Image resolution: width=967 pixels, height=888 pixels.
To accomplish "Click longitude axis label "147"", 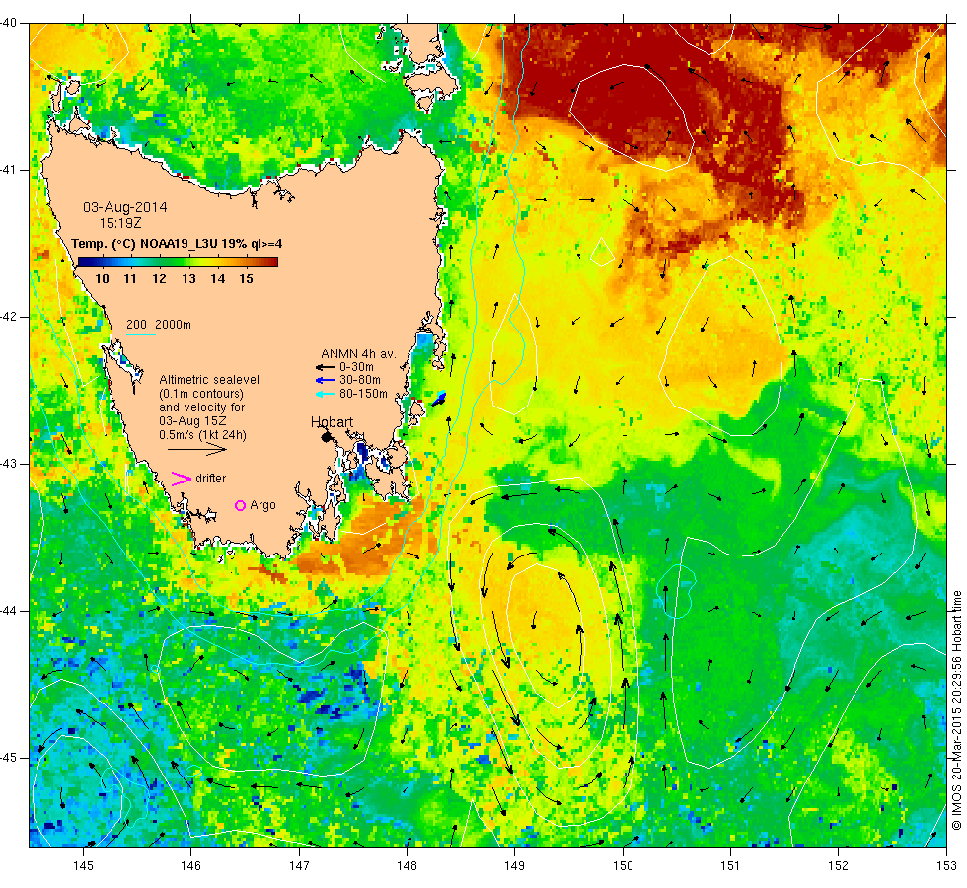I will point(299,866).
